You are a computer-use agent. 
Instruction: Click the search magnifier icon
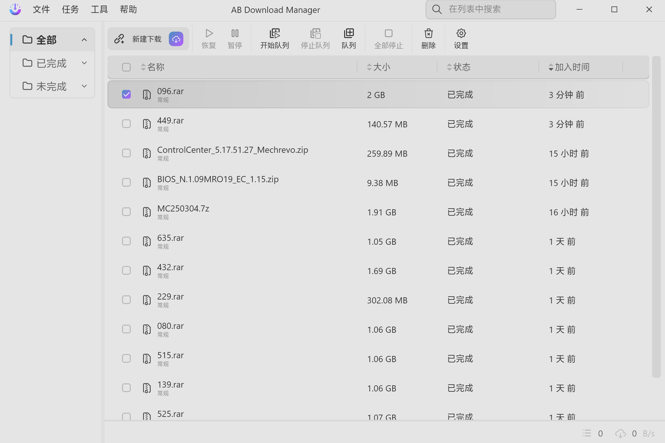(x=437, y=9)
